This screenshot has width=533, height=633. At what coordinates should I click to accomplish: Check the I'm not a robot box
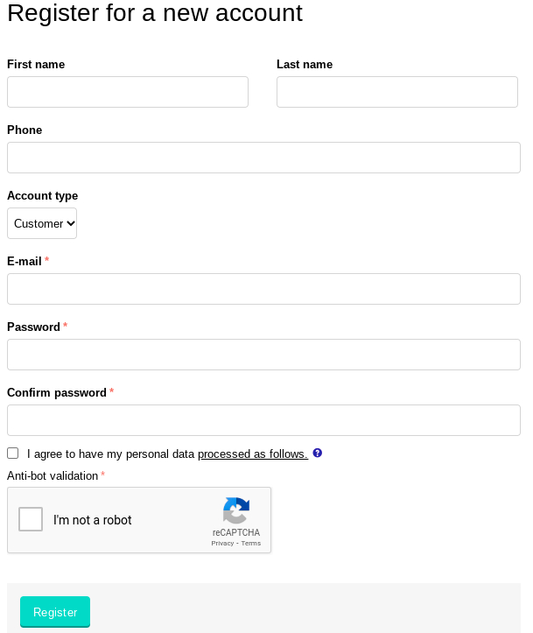coord(31,519)
